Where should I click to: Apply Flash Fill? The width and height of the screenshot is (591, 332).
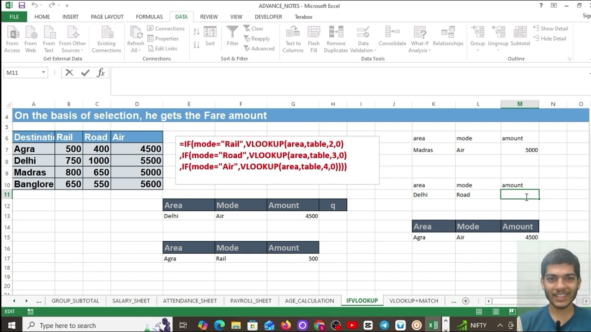click(314, 39)
